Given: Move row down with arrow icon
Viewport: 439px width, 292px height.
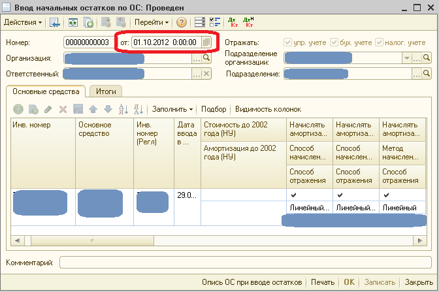Looking at the screenshot, I should [x=108, y=109].
